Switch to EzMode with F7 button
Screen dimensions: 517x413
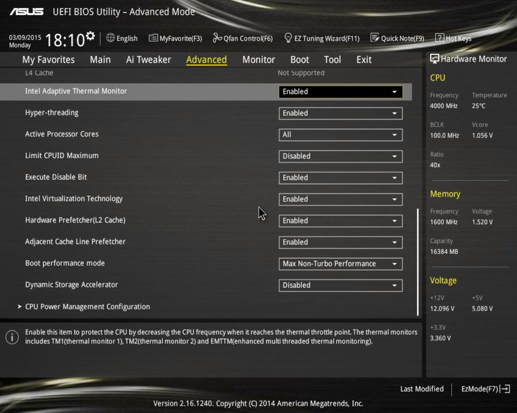click(x=484, y=389)
